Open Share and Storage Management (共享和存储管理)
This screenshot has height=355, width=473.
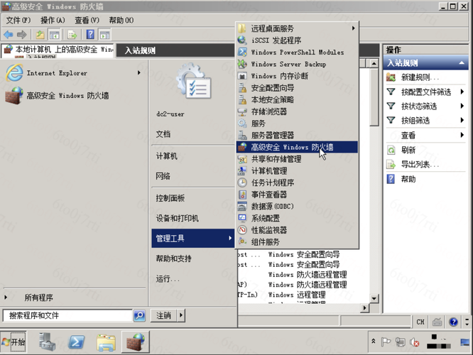[297, 159]
